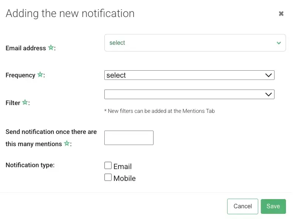Click the 'Send notification once there are' label

click(51, 132)
